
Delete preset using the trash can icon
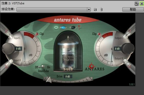pos(101,9)
